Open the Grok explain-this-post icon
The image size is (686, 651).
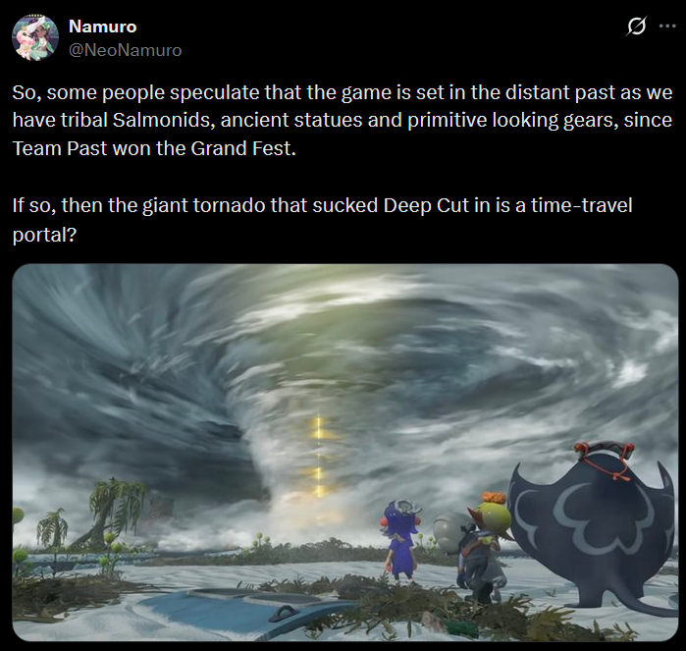tap(636, 26)
